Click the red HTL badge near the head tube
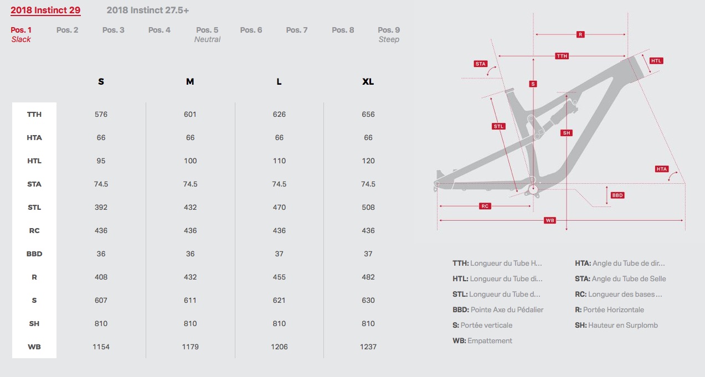The image size is (705, 377). click(656, 61)
